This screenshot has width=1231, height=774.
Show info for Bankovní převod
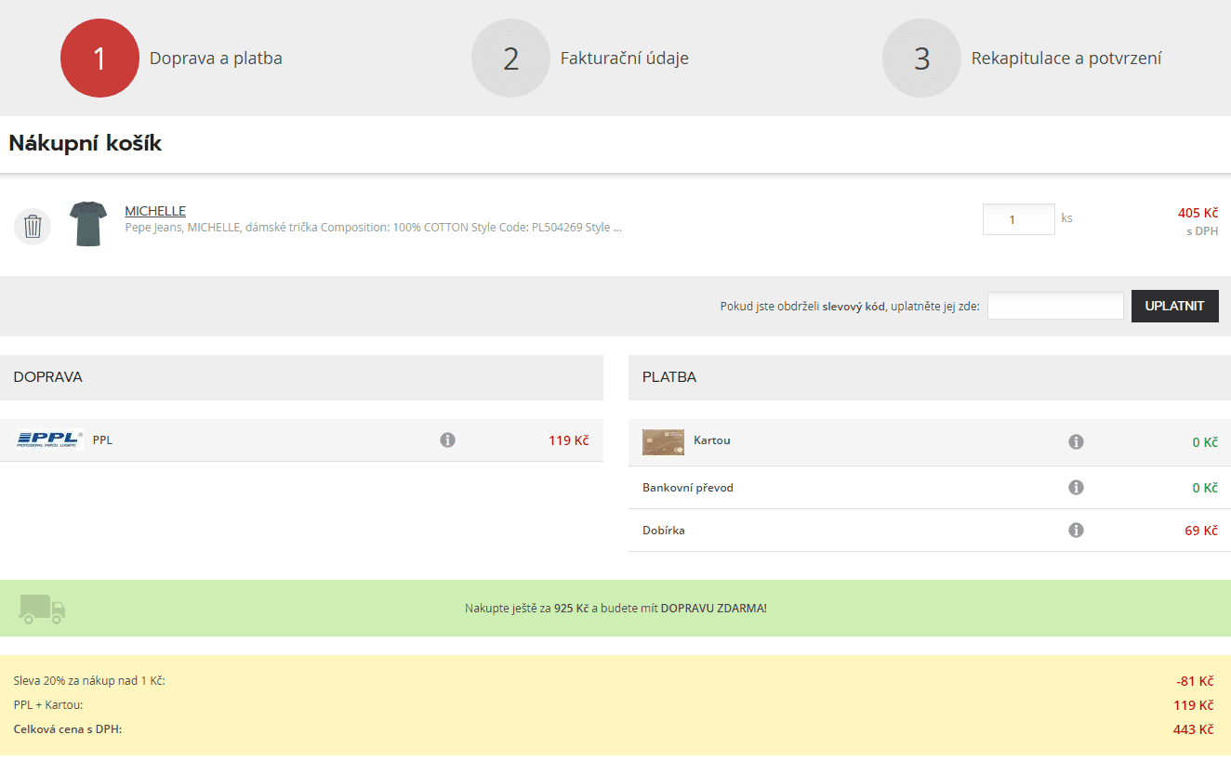coord(1076,488)
